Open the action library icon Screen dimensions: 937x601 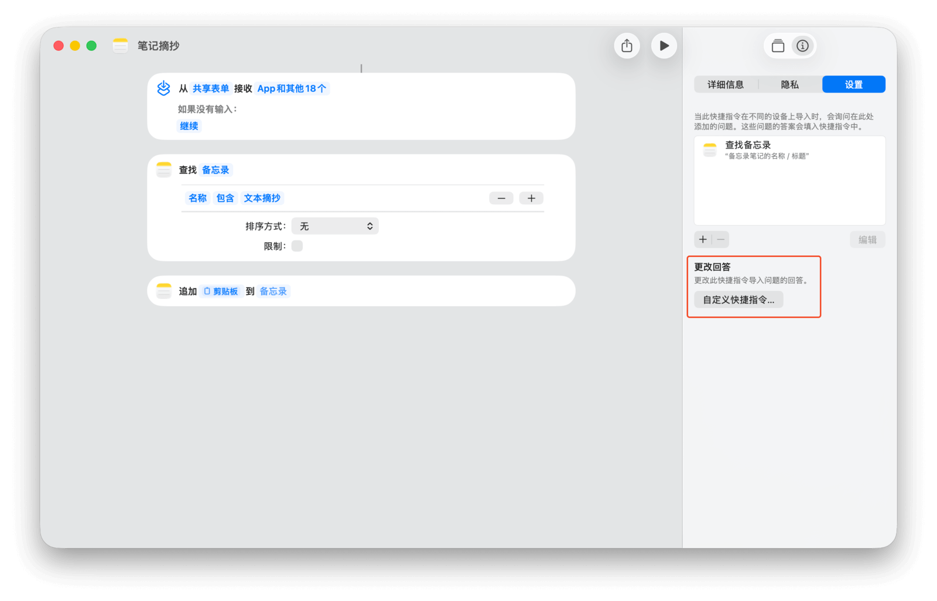click(x=778, y=46)
